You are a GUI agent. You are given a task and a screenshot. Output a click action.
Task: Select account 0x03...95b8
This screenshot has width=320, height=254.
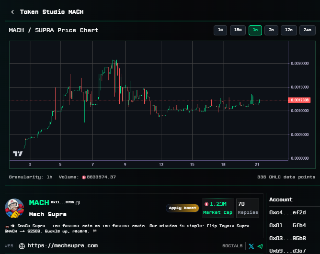click(287, 238)
